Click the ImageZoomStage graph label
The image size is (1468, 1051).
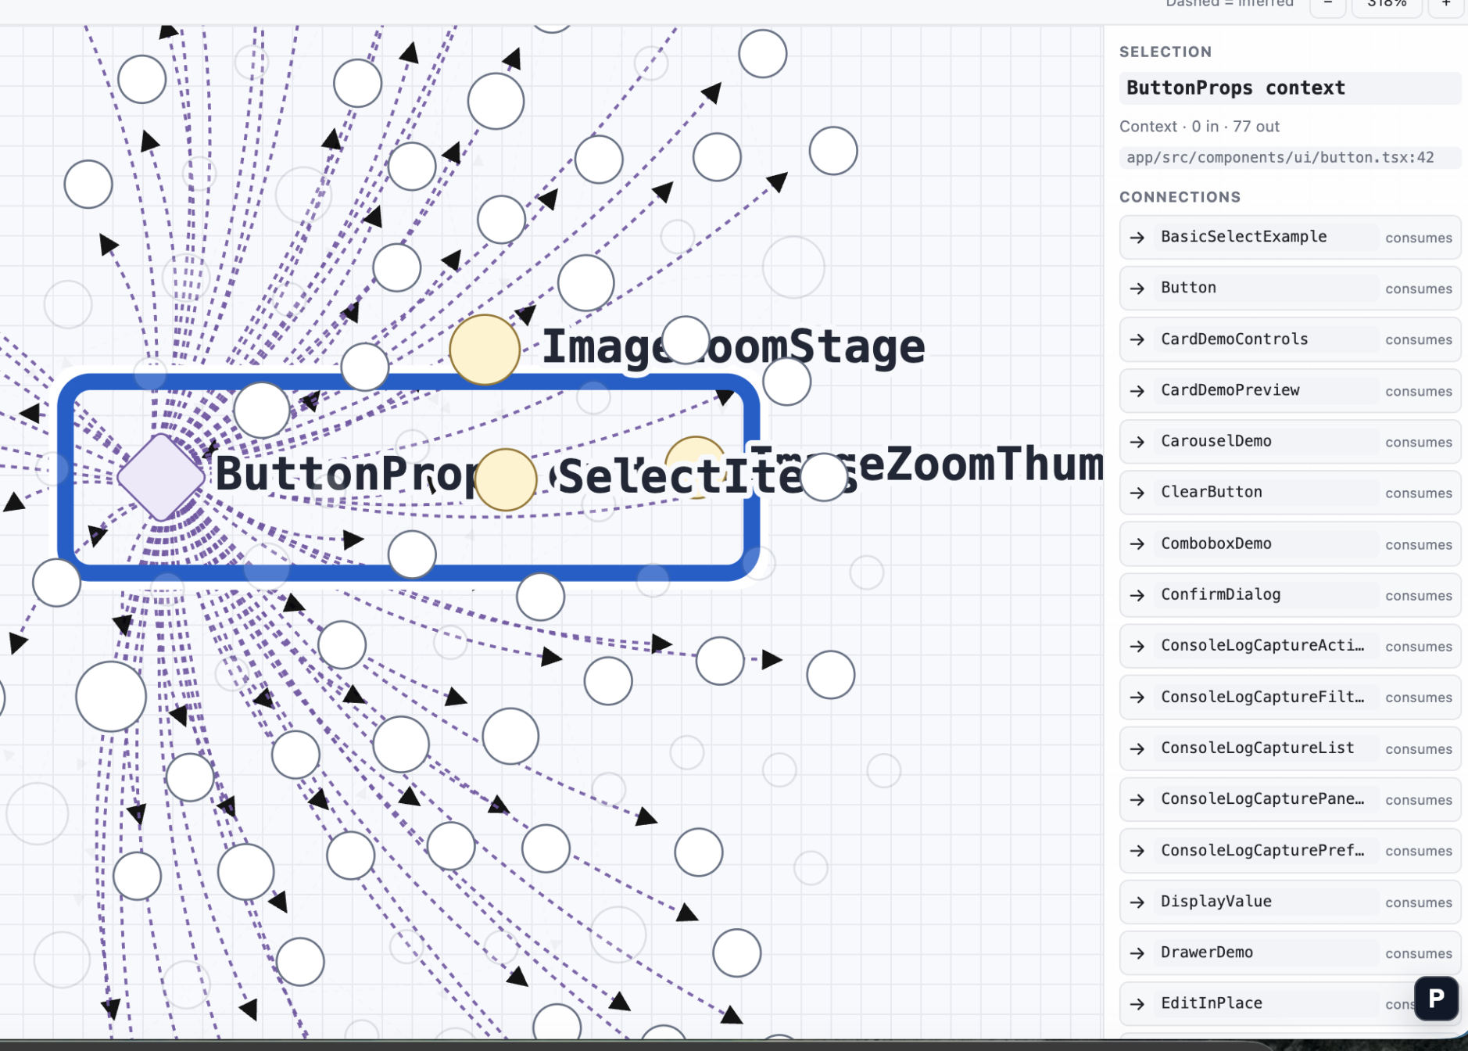(x=733, y=346)
